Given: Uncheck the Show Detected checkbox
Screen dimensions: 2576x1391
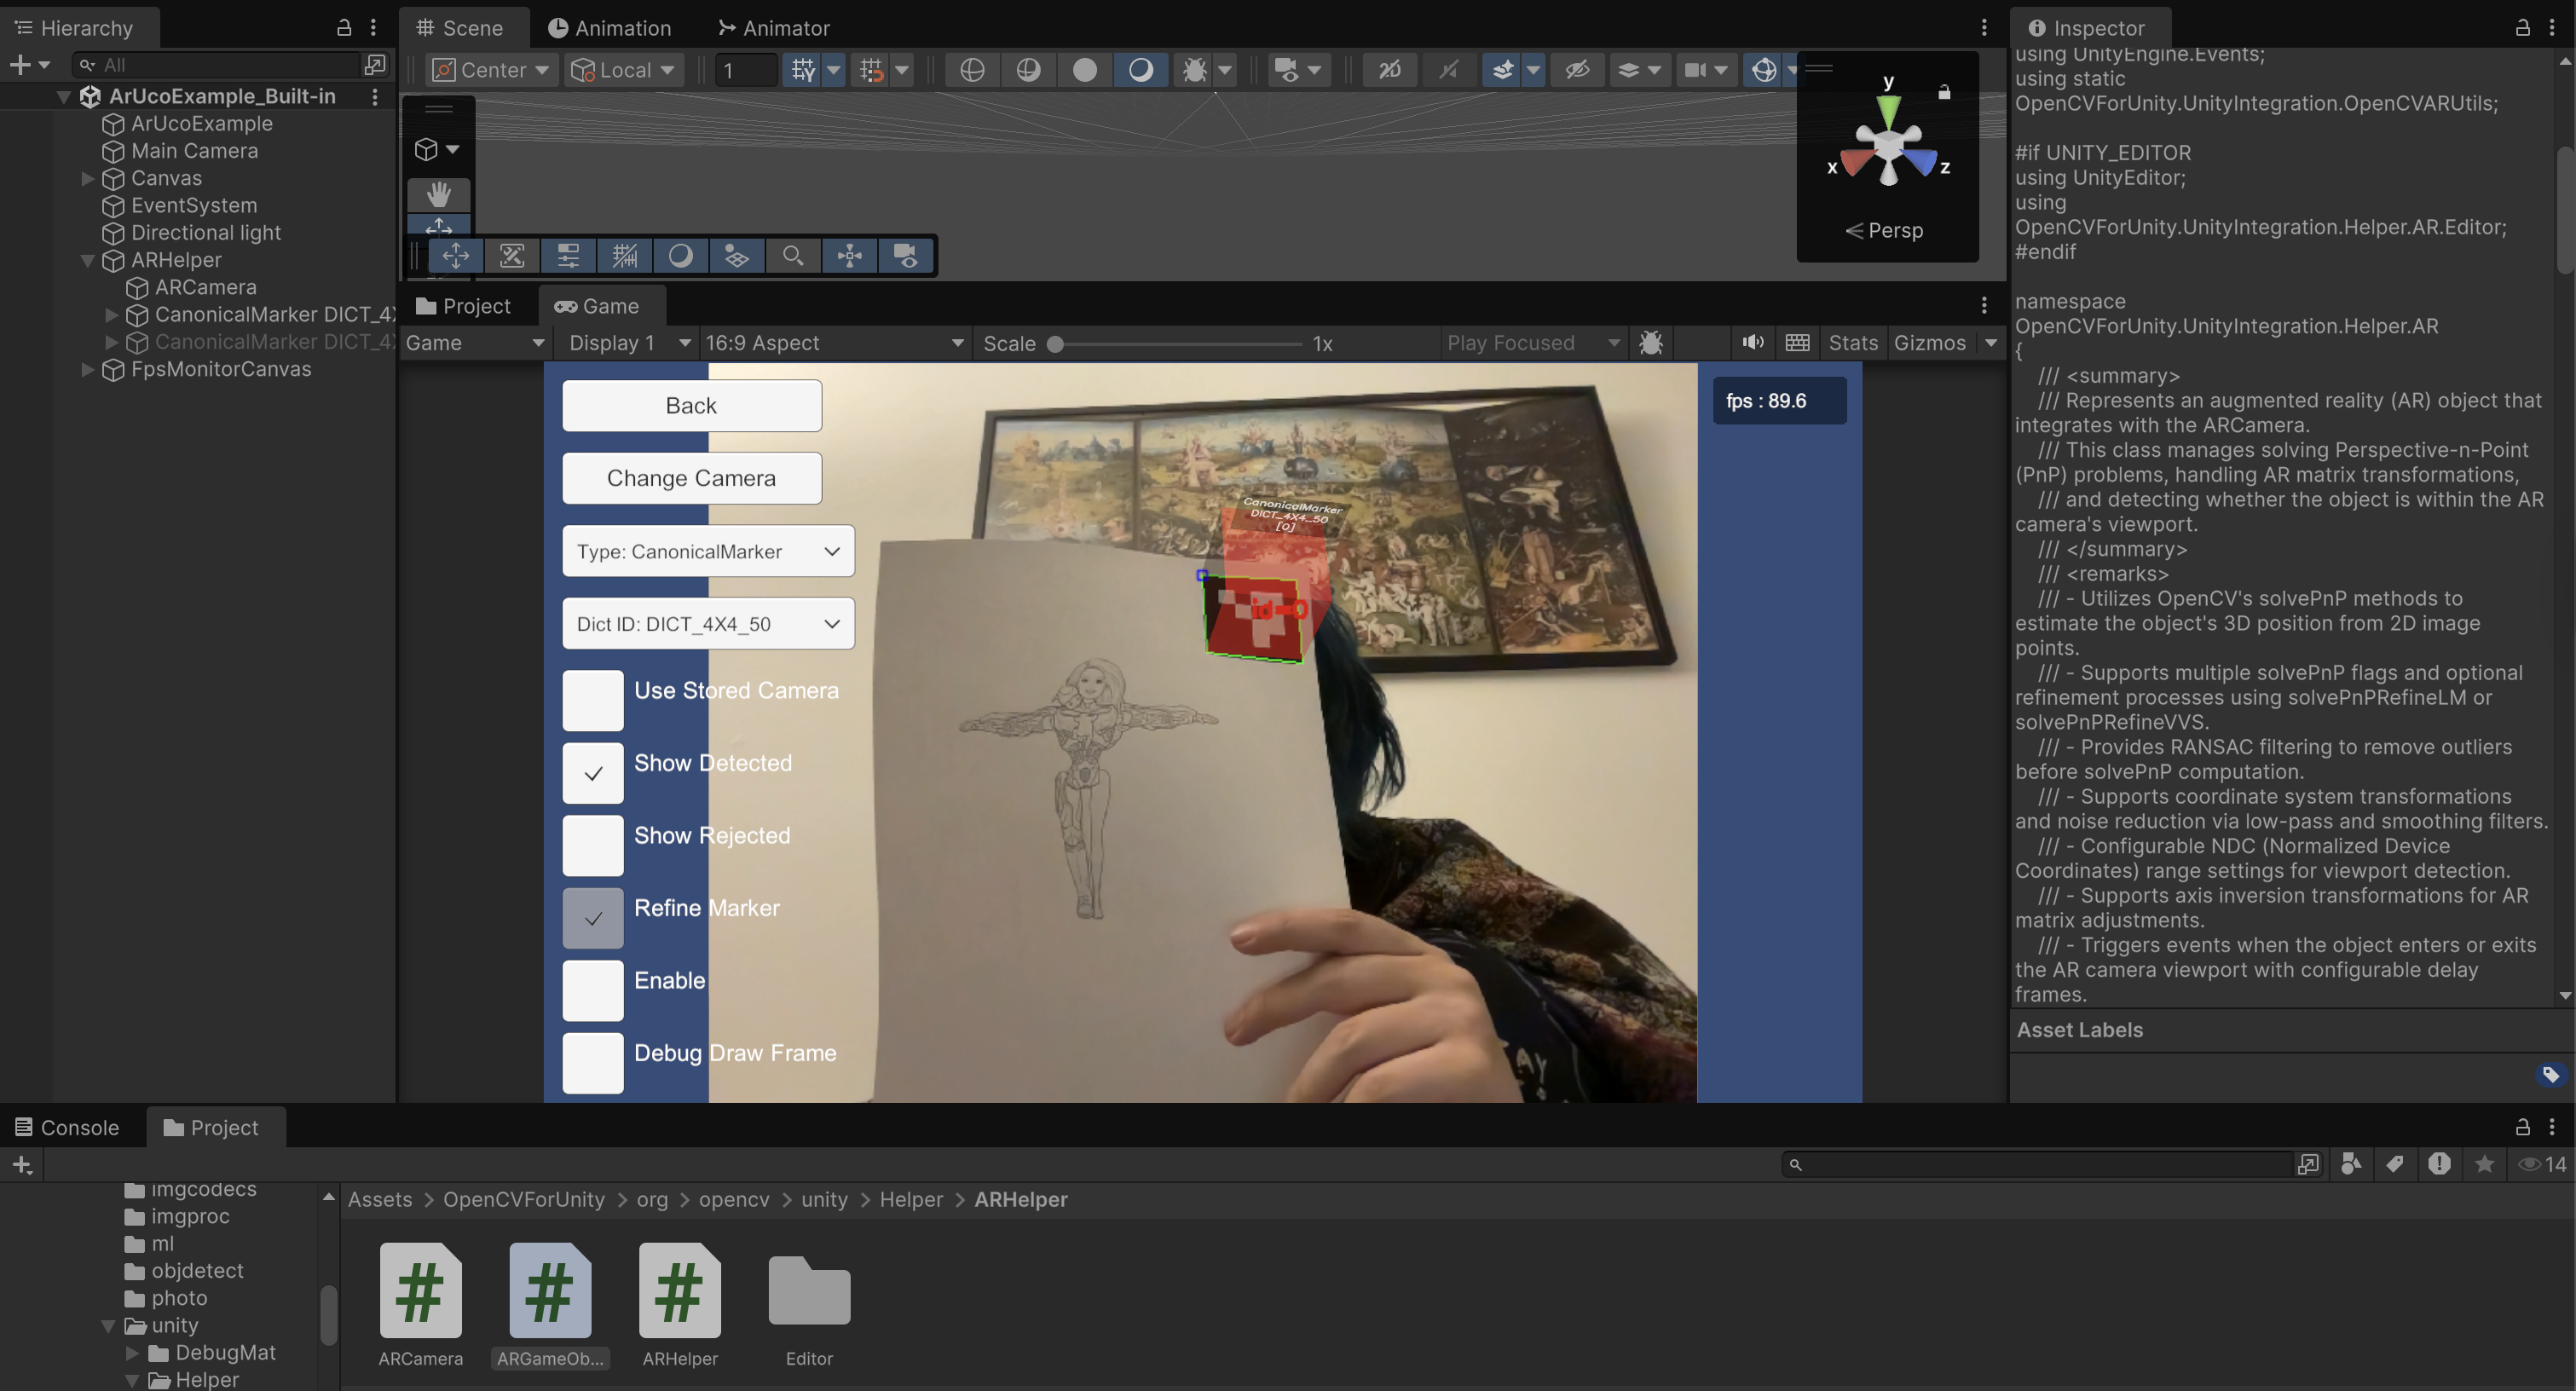Looking at the screenshot, I should [593, 773].
